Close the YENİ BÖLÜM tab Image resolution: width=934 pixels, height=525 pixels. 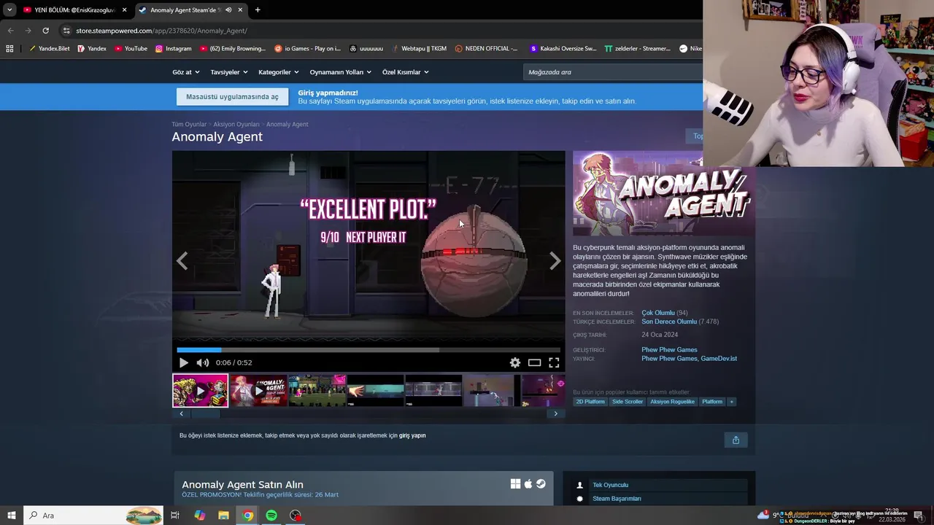coord(124,10)
